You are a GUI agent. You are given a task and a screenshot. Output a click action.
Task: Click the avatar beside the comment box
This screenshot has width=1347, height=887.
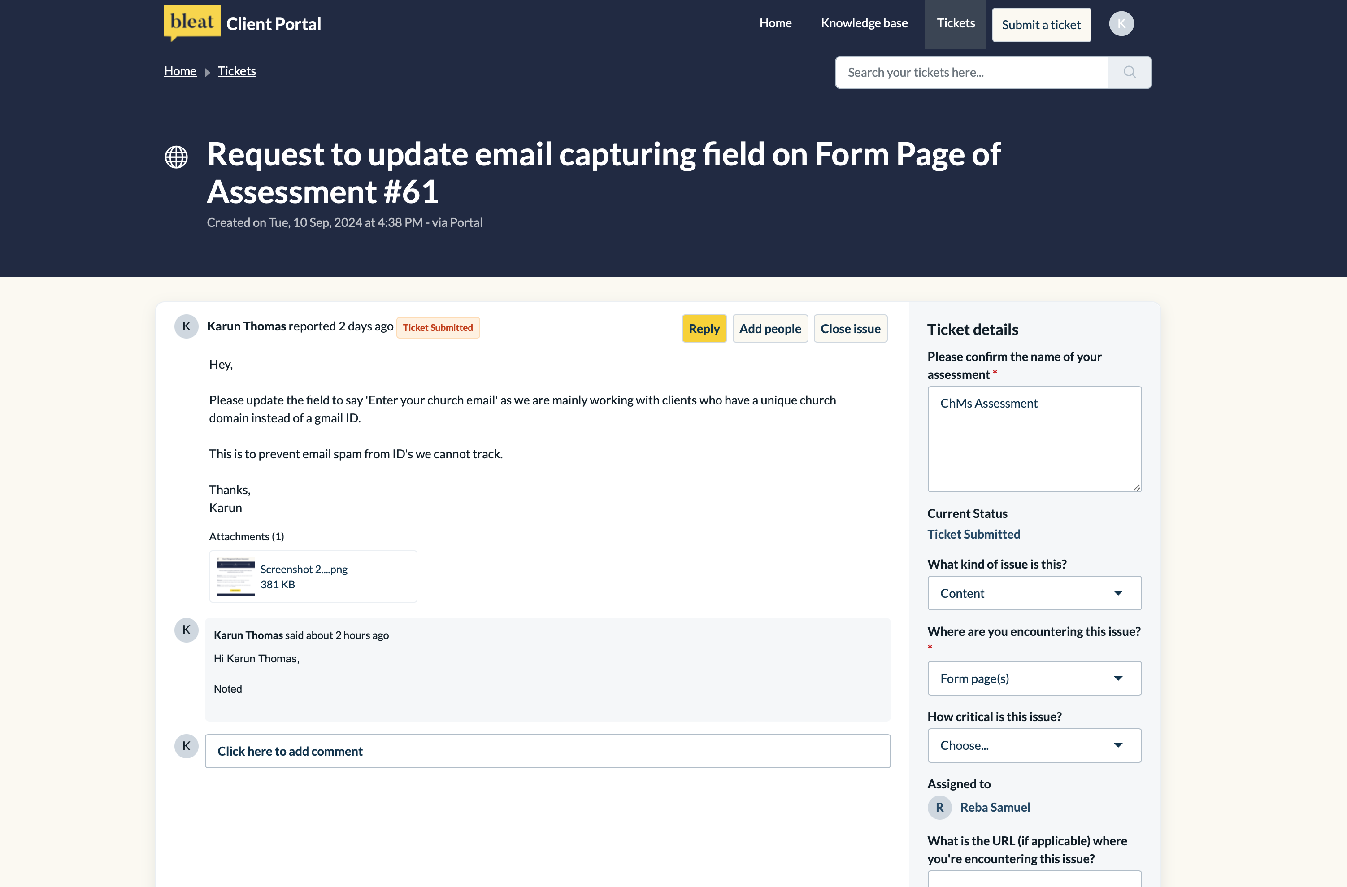point(186,746)
